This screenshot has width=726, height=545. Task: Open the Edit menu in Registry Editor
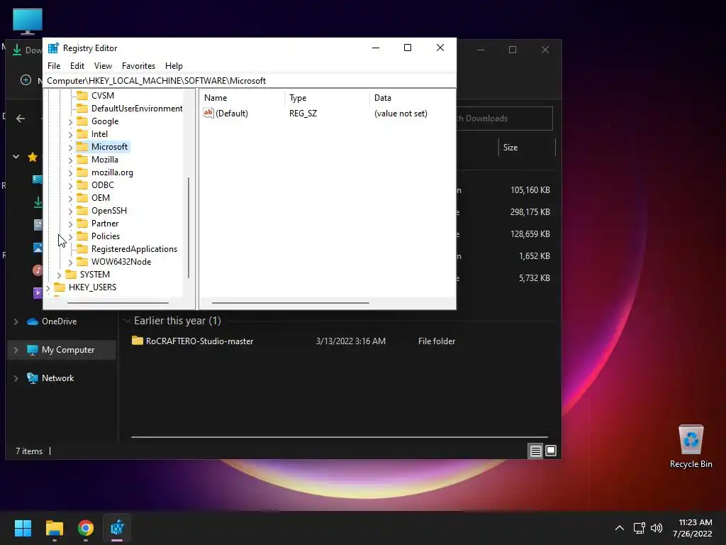coord(77,66)
